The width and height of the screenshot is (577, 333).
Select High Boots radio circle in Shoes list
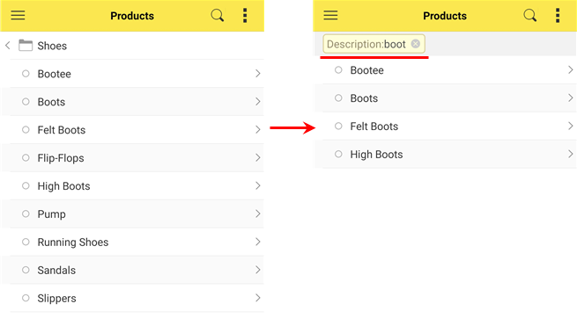tap(26, 185)
